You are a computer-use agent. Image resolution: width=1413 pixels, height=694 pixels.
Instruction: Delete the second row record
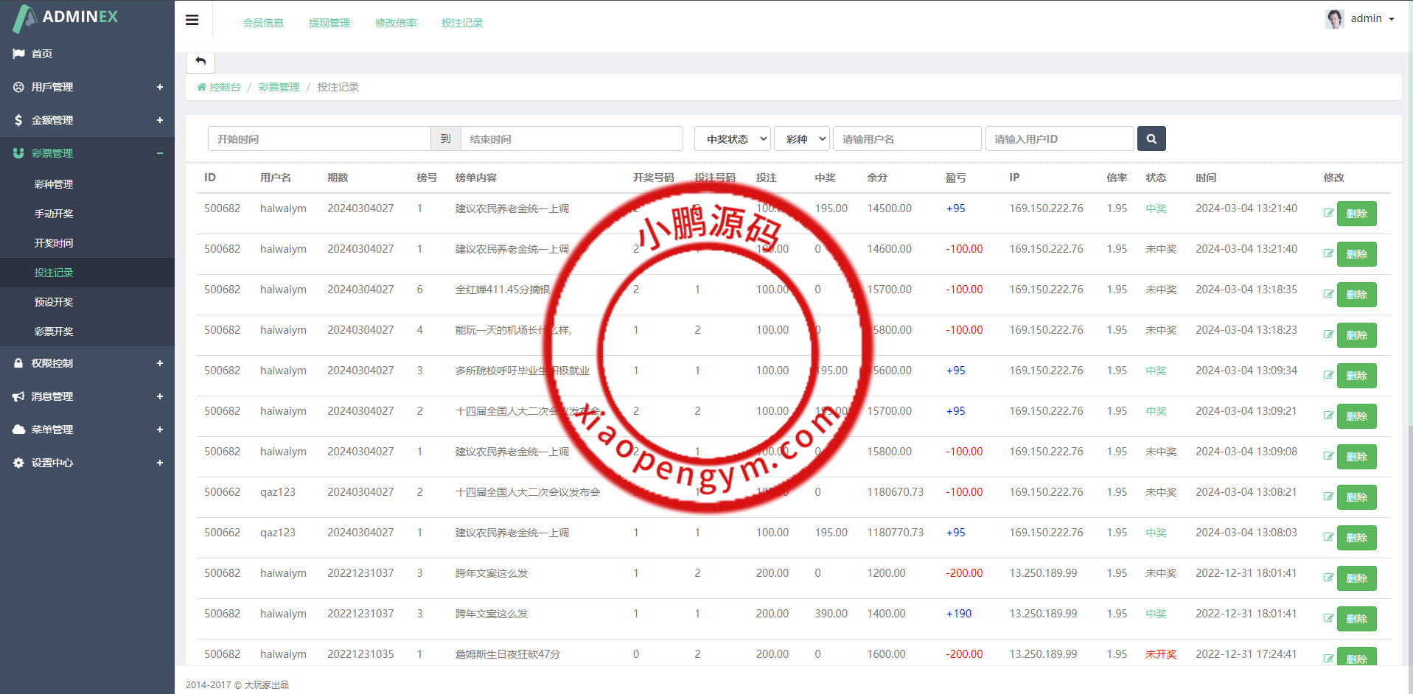1356,254
